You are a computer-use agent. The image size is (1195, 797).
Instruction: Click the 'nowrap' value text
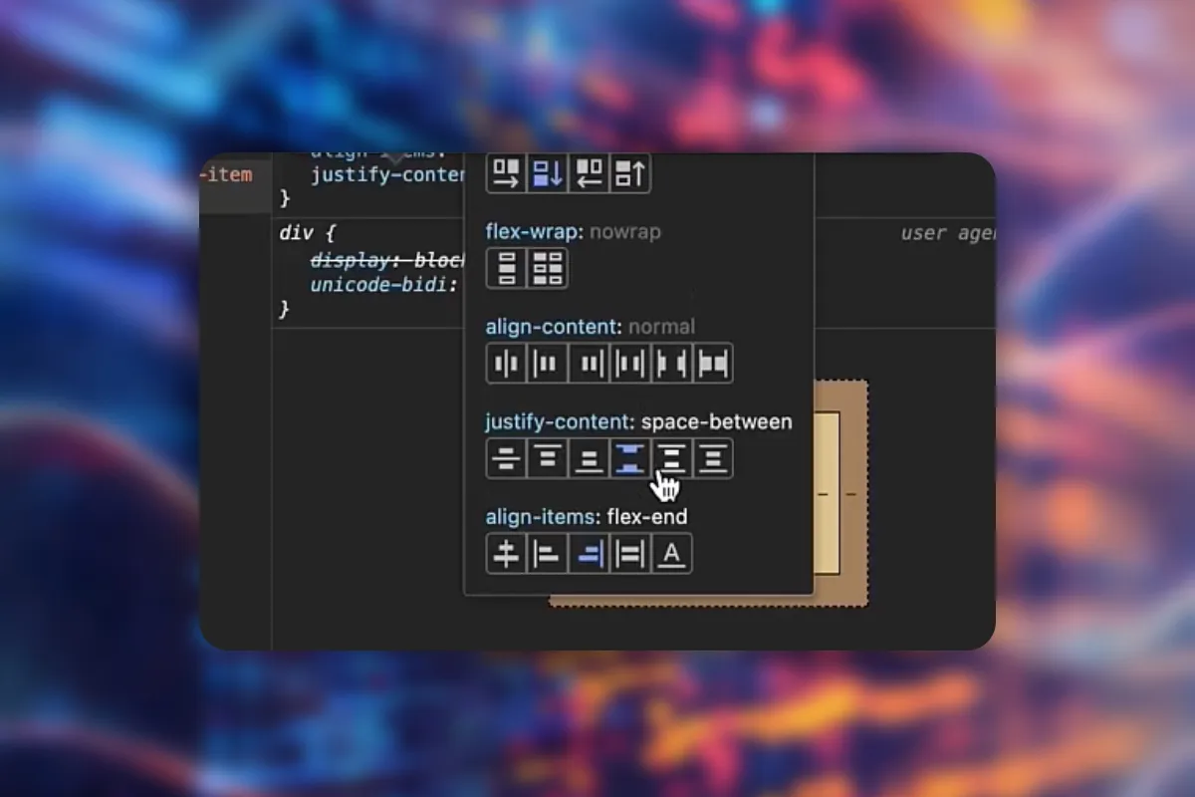(x=625, y=232)
